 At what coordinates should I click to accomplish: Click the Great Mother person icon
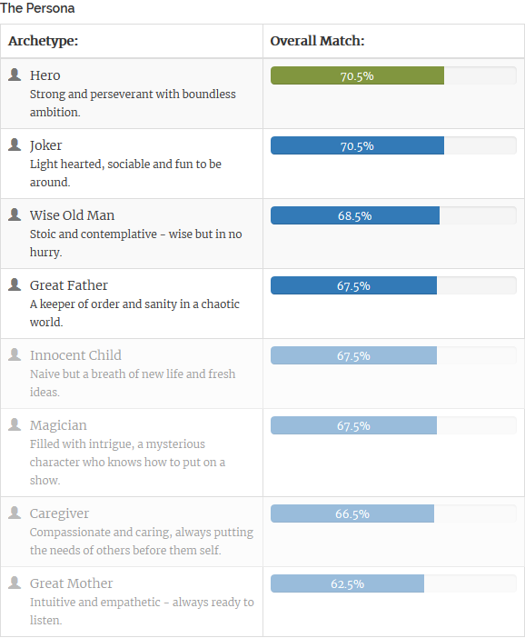pos(15,583)
